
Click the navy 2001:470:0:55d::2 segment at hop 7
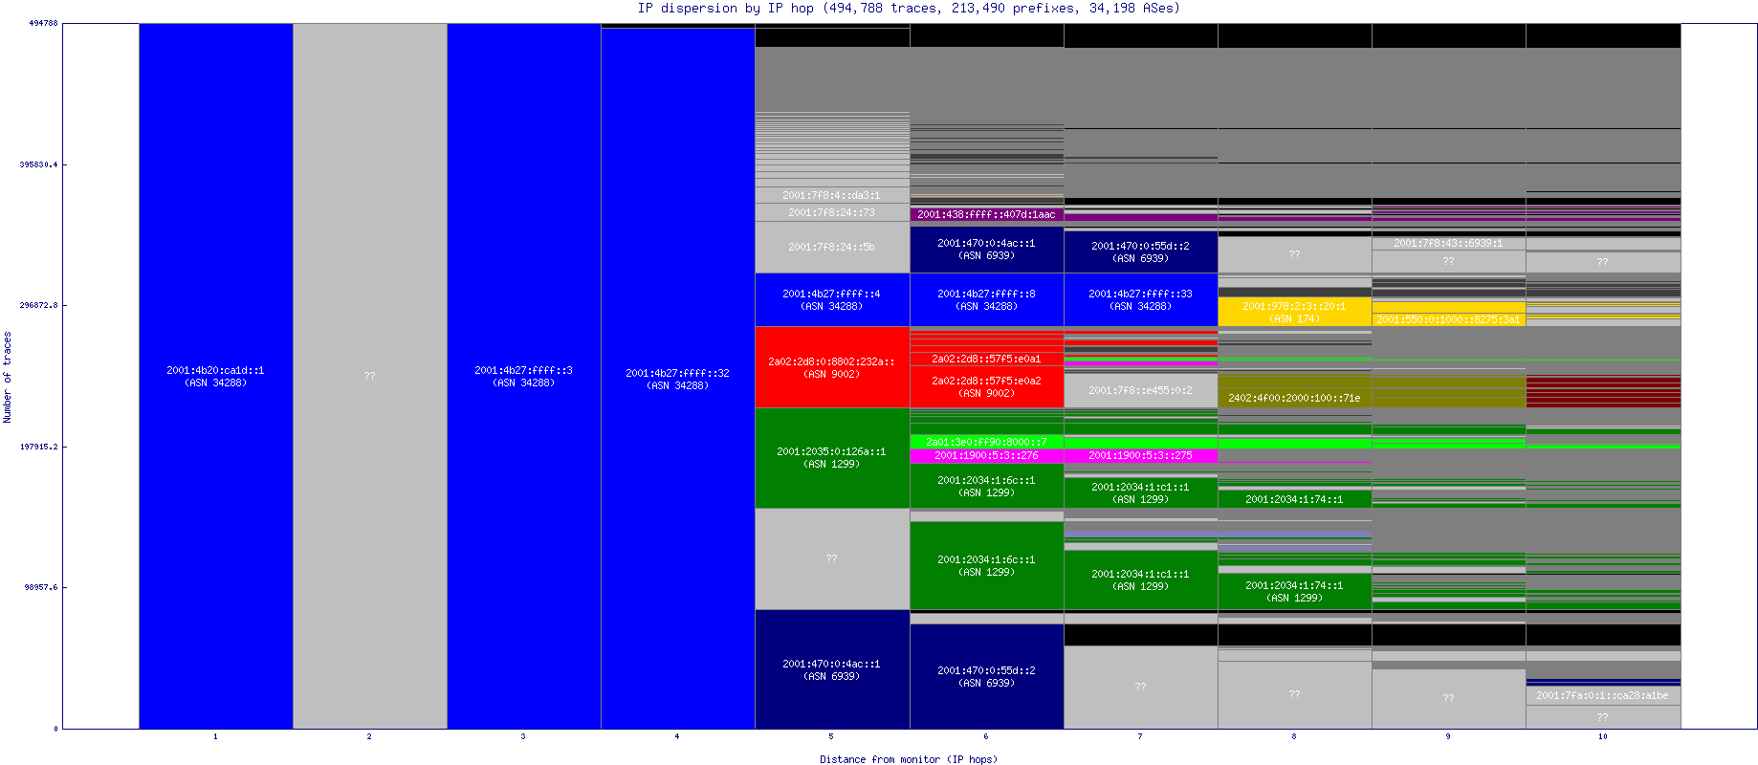tap(1140, 251)
